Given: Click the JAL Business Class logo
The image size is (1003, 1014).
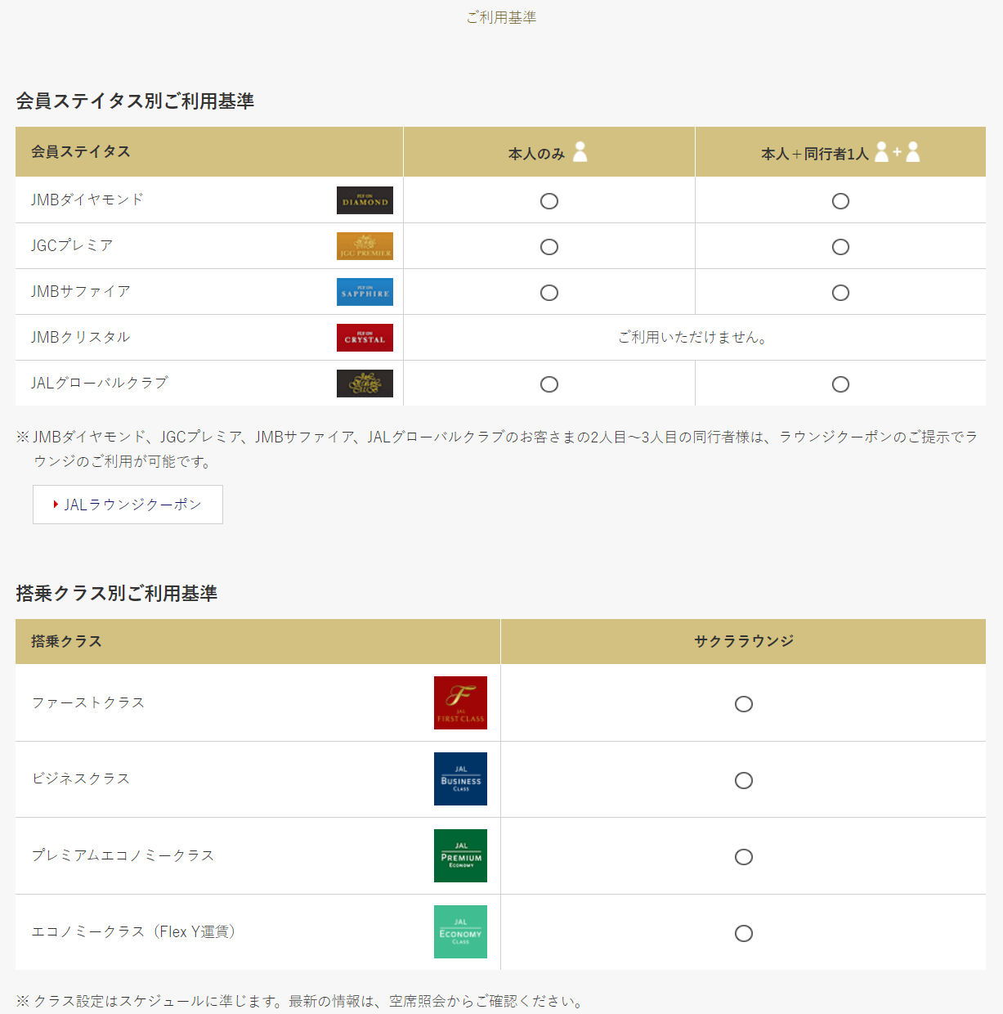Looking at the screenshot, I should [460, 778].
